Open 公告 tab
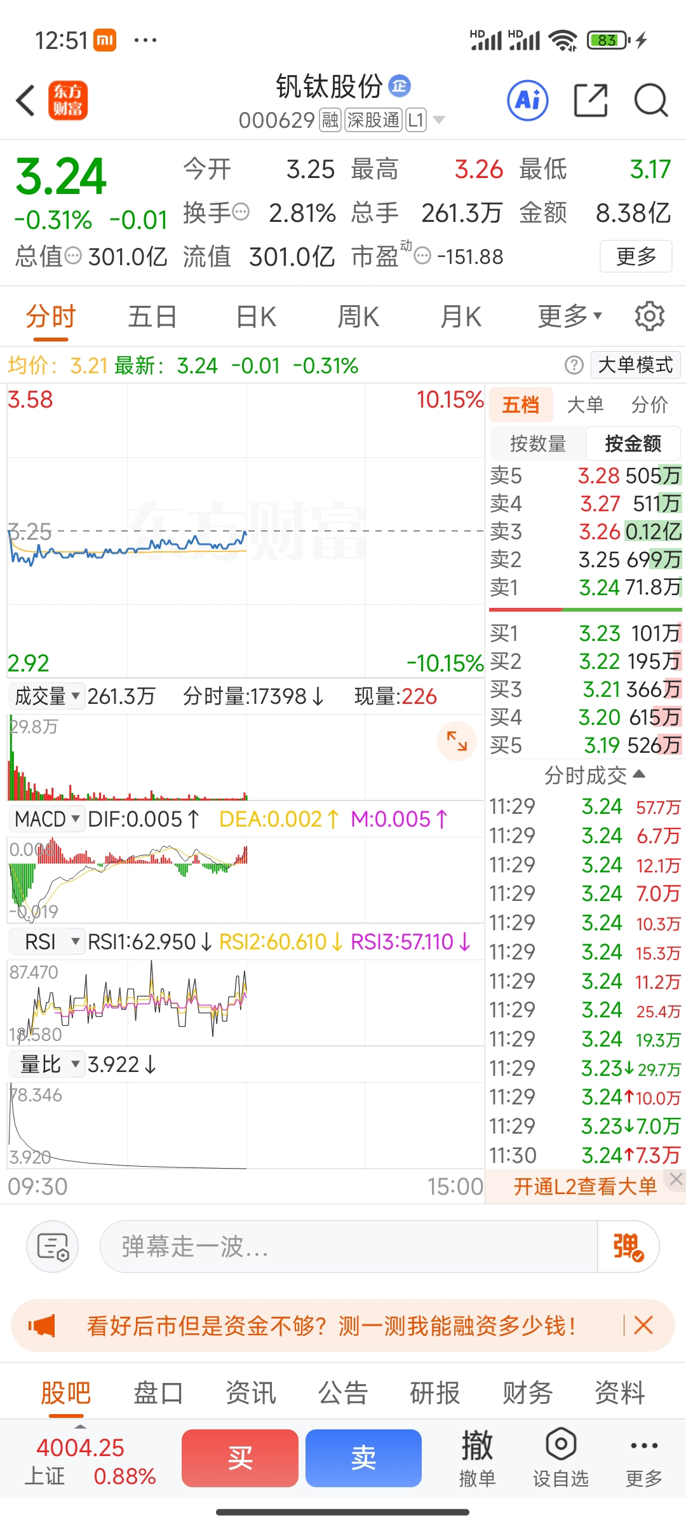 point(343,1392)
